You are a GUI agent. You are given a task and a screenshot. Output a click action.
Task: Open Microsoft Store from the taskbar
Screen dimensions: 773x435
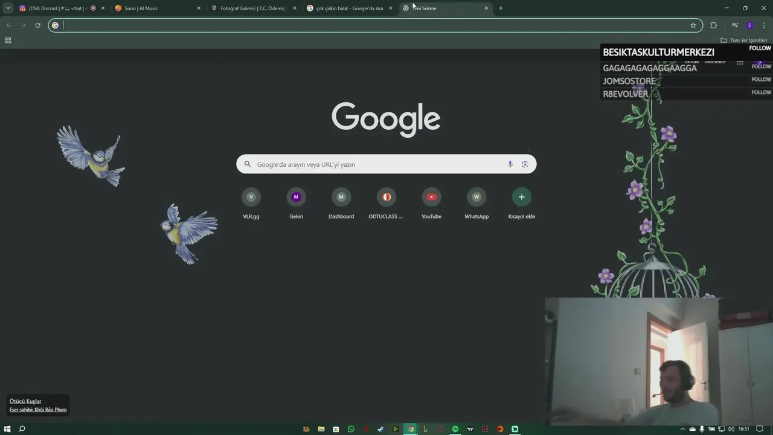click(x=336, y=429)
